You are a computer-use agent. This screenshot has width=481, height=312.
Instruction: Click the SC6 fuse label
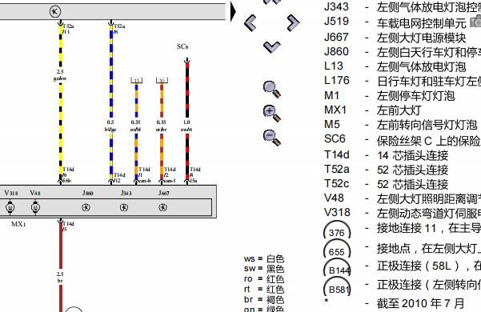coord(182,46)
